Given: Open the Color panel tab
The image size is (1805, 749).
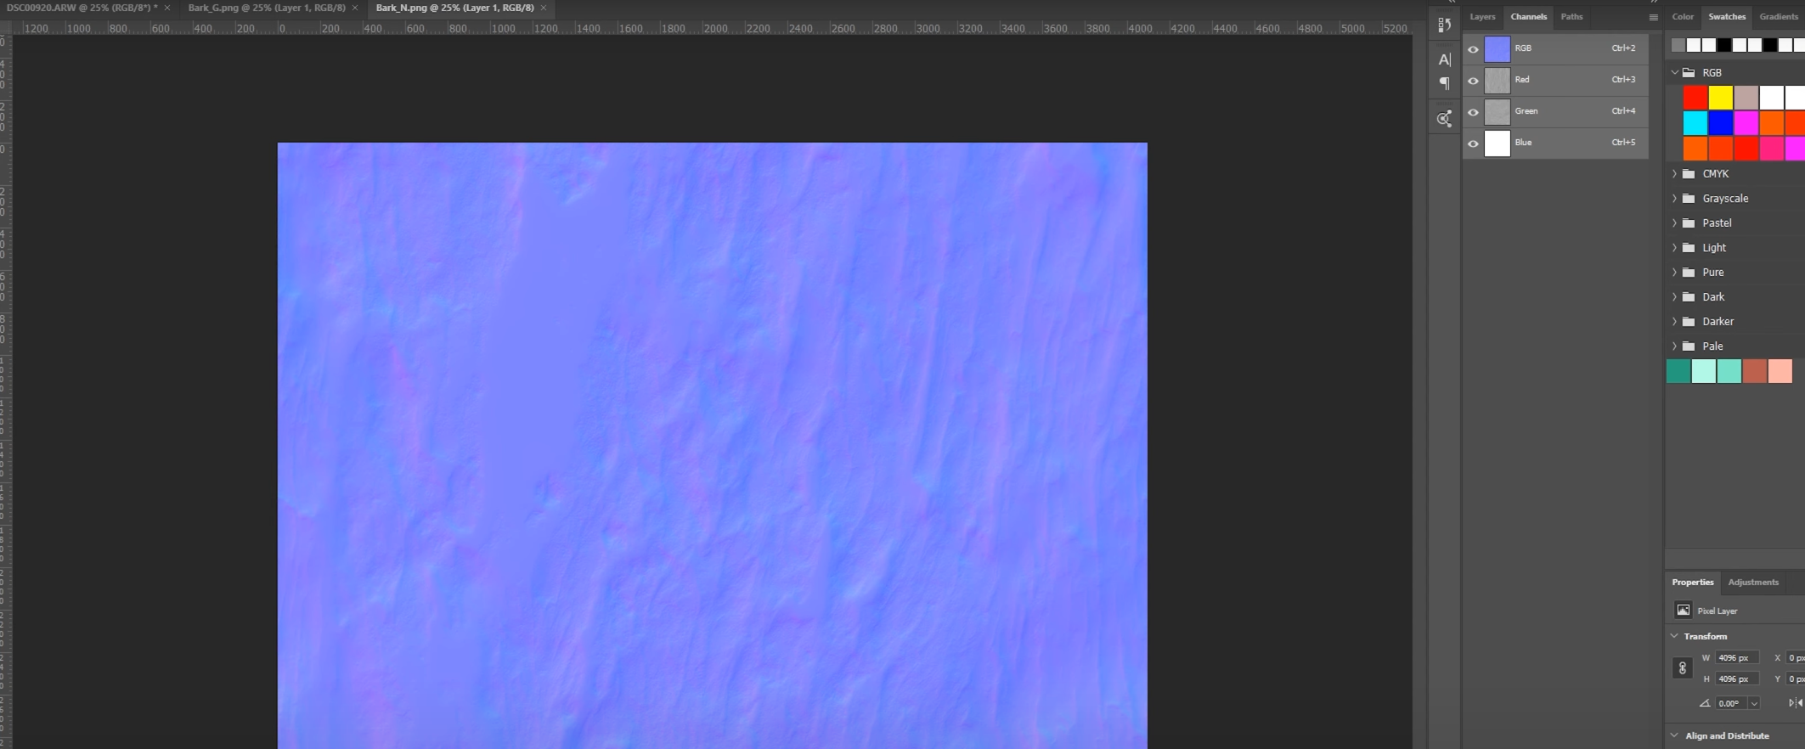Looking at the screenshot, I should click(1683, 17).
